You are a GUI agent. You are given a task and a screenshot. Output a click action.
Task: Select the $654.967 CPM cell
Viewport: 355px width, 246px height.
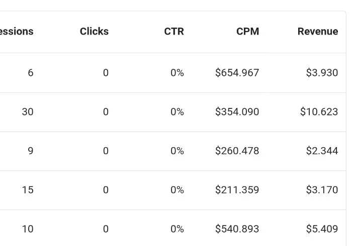pos(237,73)
